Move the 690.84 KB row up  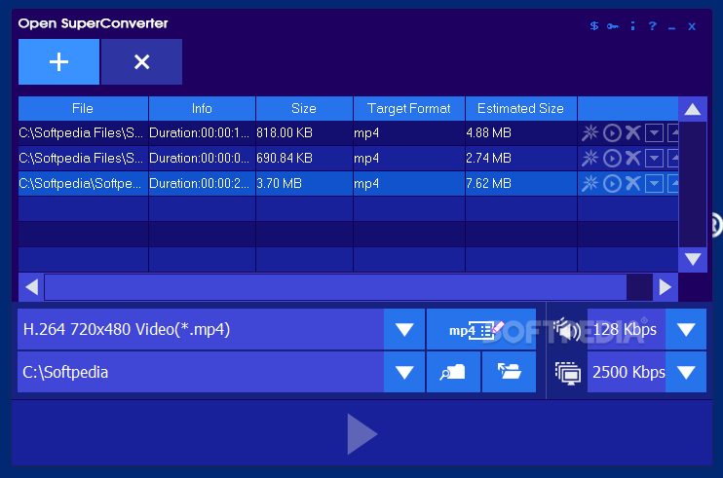pyautogui.click(x=673, y=159)
